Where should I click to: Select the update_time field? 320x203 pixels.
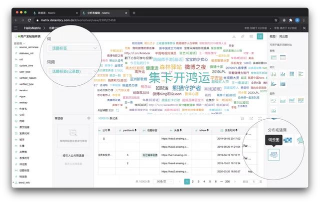[26, 65]
